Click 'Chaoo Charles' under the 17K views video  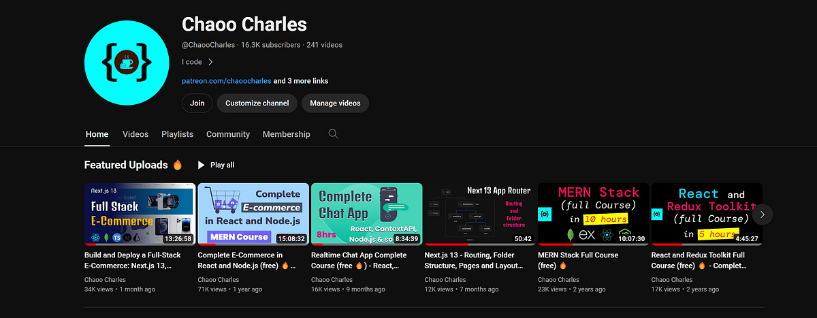(x=672, y=280)
